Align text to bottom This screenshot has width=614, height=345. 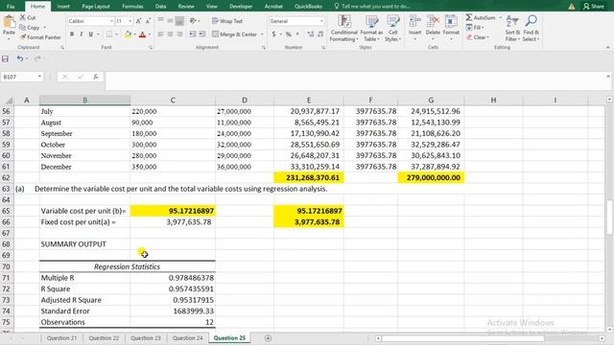(x=179, y=21)
